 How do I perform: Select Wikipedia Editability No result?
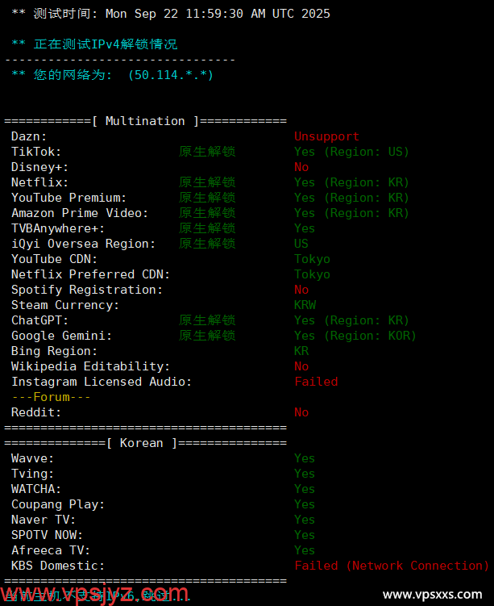pos(301,366)
